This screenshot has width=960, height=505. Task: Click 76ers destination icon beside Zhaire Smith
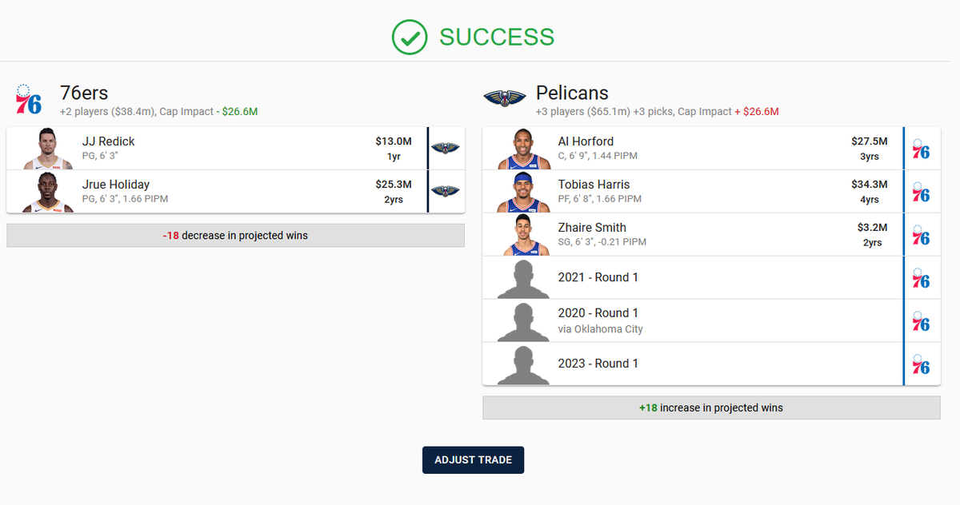pyautogui.click(x=921, y=234)
